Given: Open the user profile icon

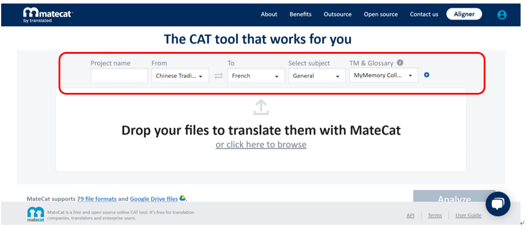Looking at the screenshot, I should tap(502, 15).
